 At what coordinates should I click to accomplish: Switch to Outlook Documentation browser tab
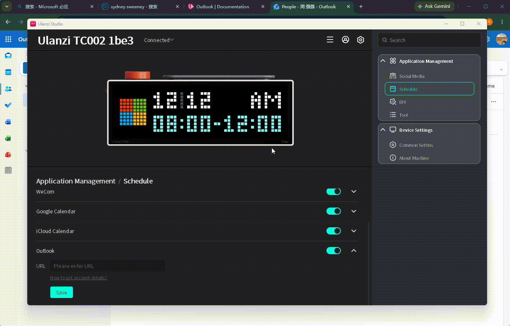(x=226, y=6)
